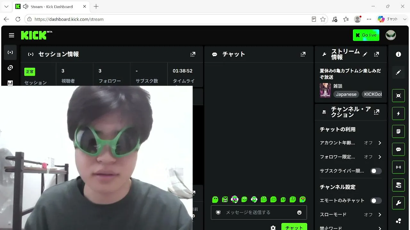This screenshot has width=410, height=230.
Task: Toggle the chat bubble widget in the right rail
Action: click(x=398, y=149)
